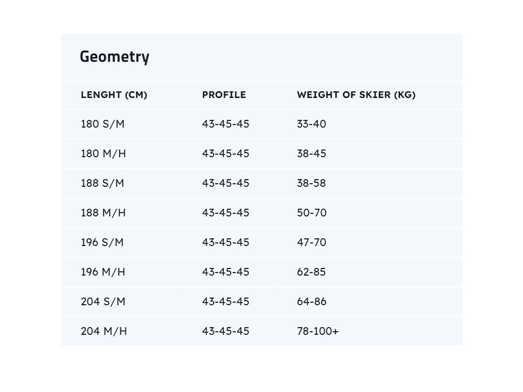
Task: Click the 64-86 skier weight value
Action: [312, 302]
